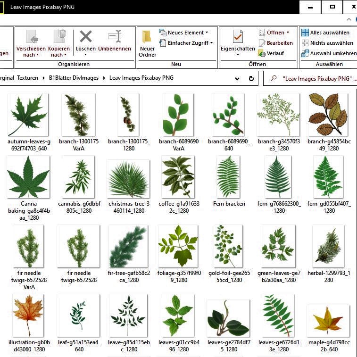Select leaves-g01cc9b496_1280 thumbnail
The image size is (357, 357).
click(x=178, y=315)
